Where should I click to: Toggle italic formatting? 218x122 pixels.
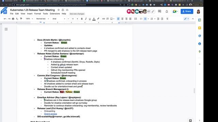coord(86,19)
